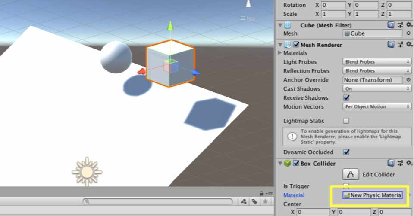Open the Light Probes dropdown

pyautogui.click(x=377, y=62)
